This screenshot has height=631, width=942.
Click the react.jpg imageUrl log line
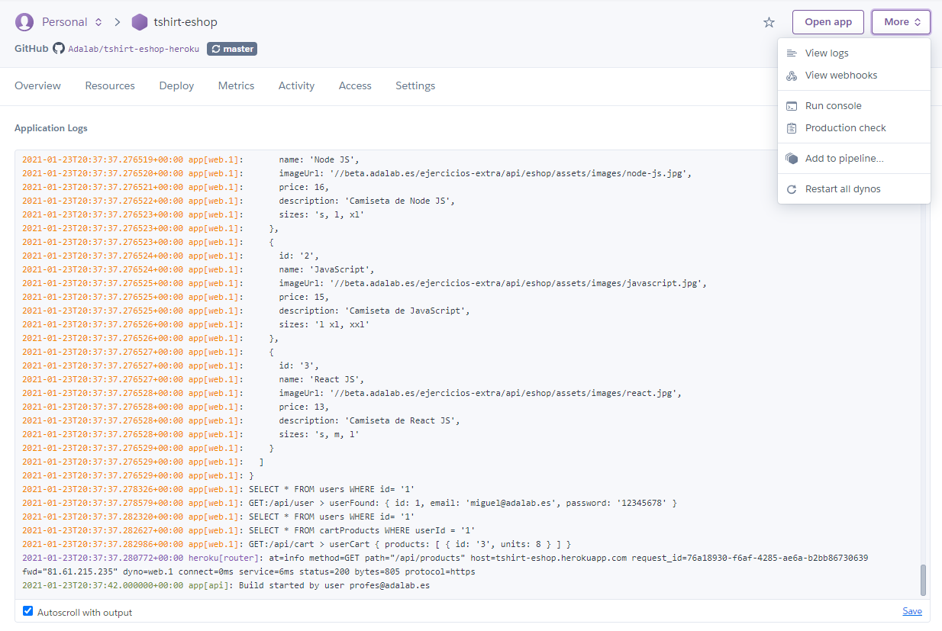pos(480,394)
